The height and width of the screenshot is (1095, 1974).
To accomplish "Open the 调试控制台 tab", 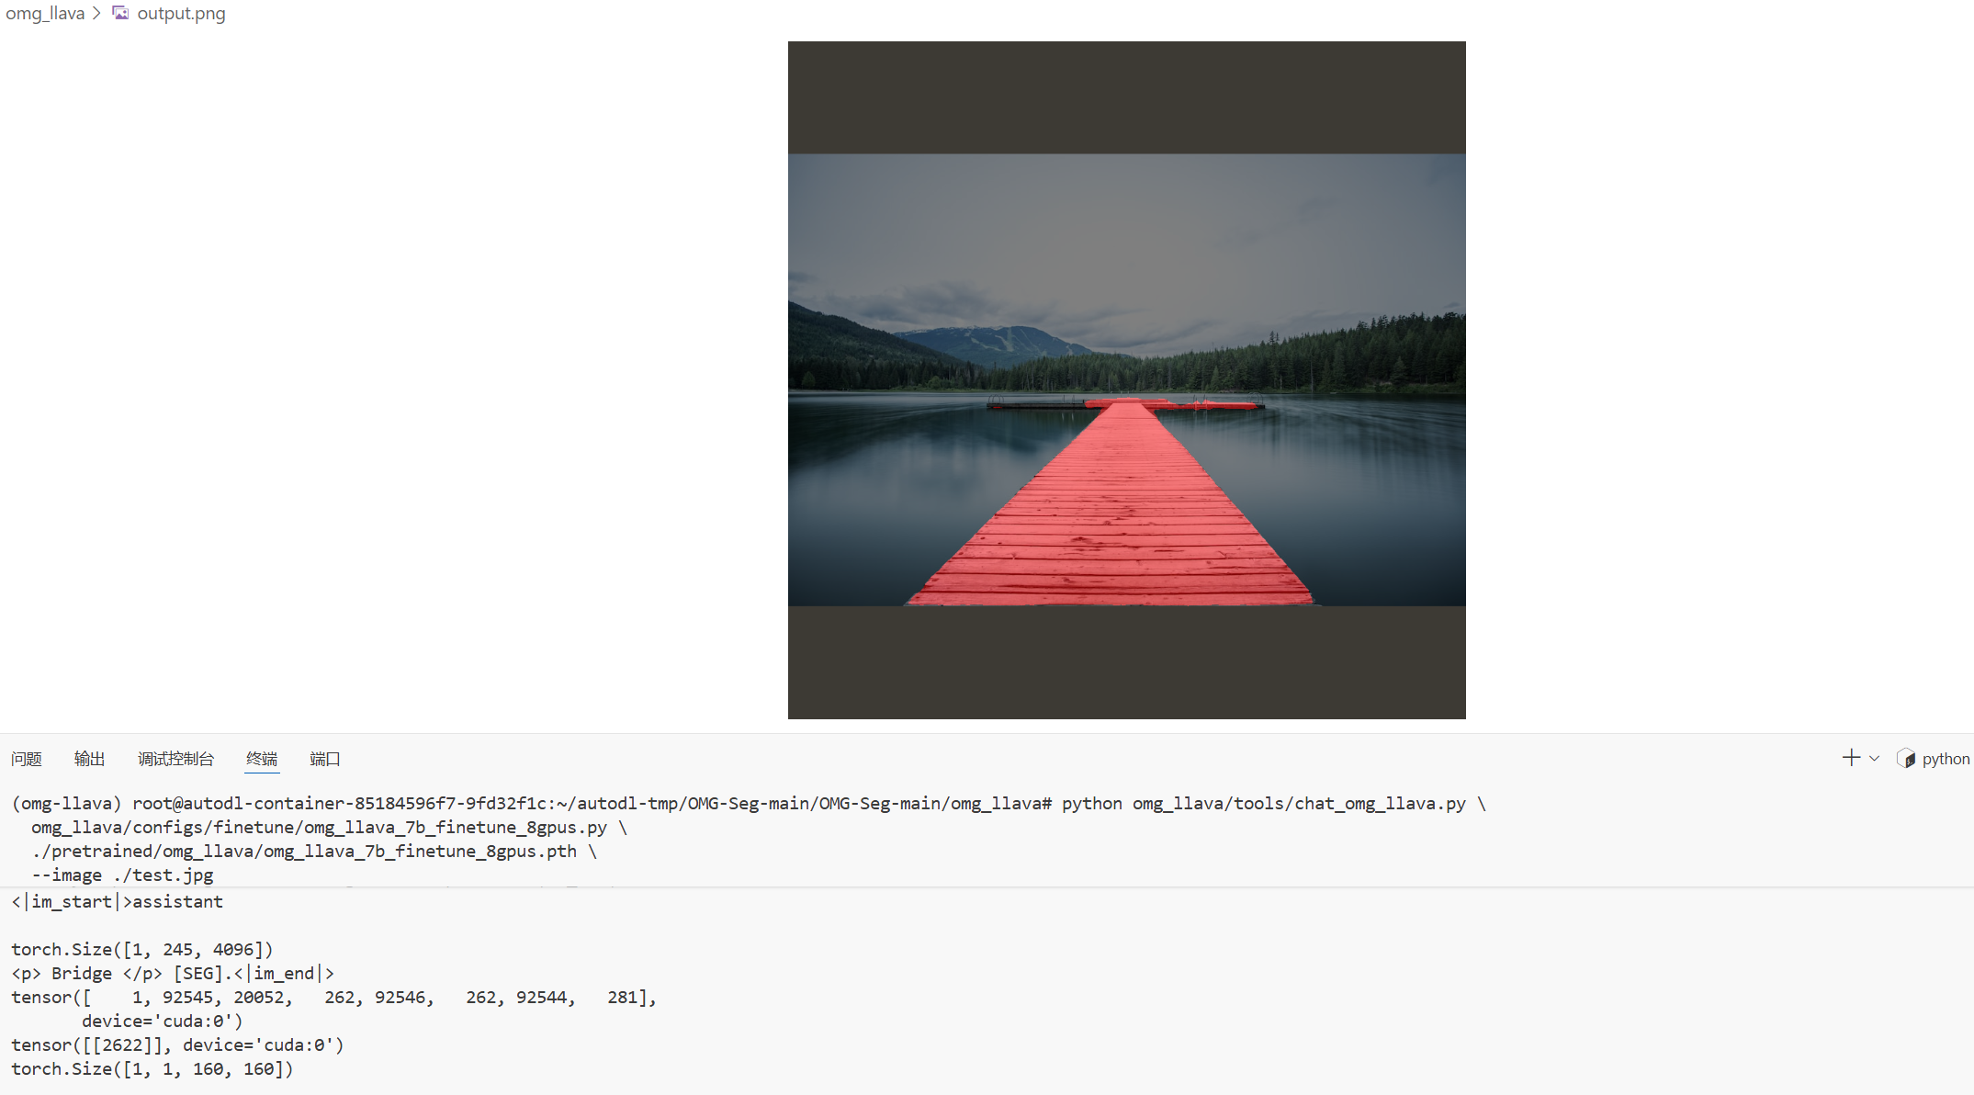I will tap(175, 759).
